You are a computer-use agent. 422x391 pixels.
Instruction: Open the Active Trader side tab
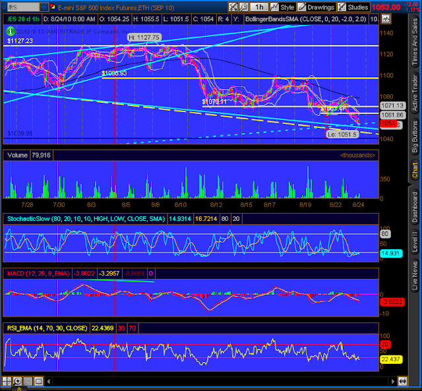pyautogui.click(x=415, y=93)
